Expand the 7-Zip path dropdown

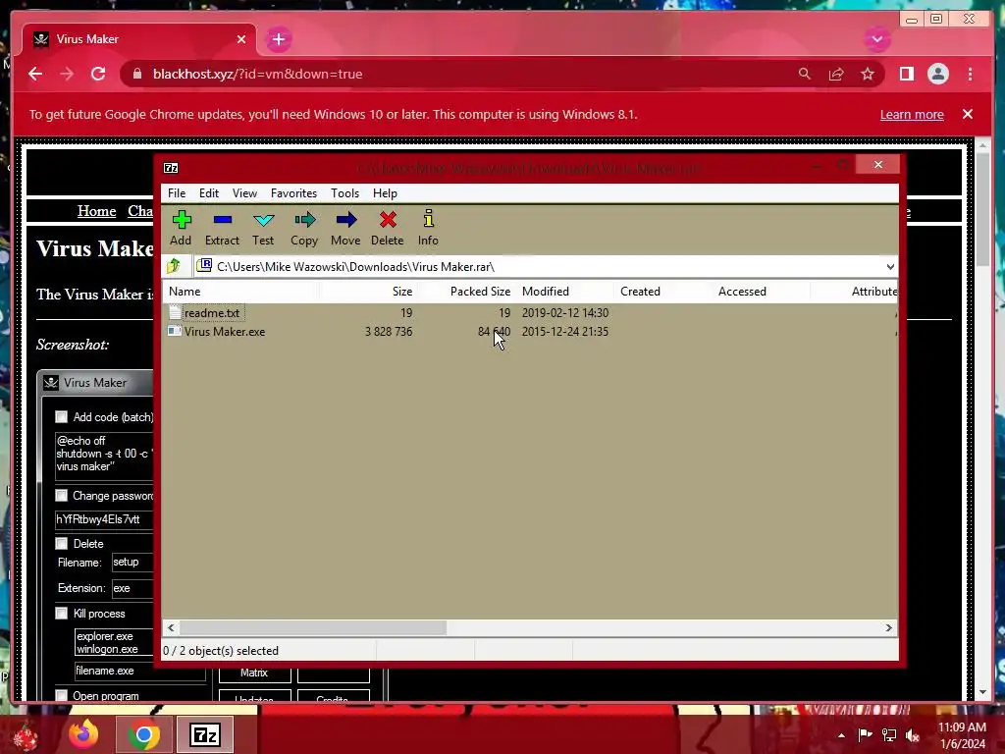[x=890, y=267]
